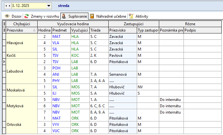The height and width of the screenshot is (135, 223).
Task: Click the Typ zastupovania column header
Action: point(148,30)
